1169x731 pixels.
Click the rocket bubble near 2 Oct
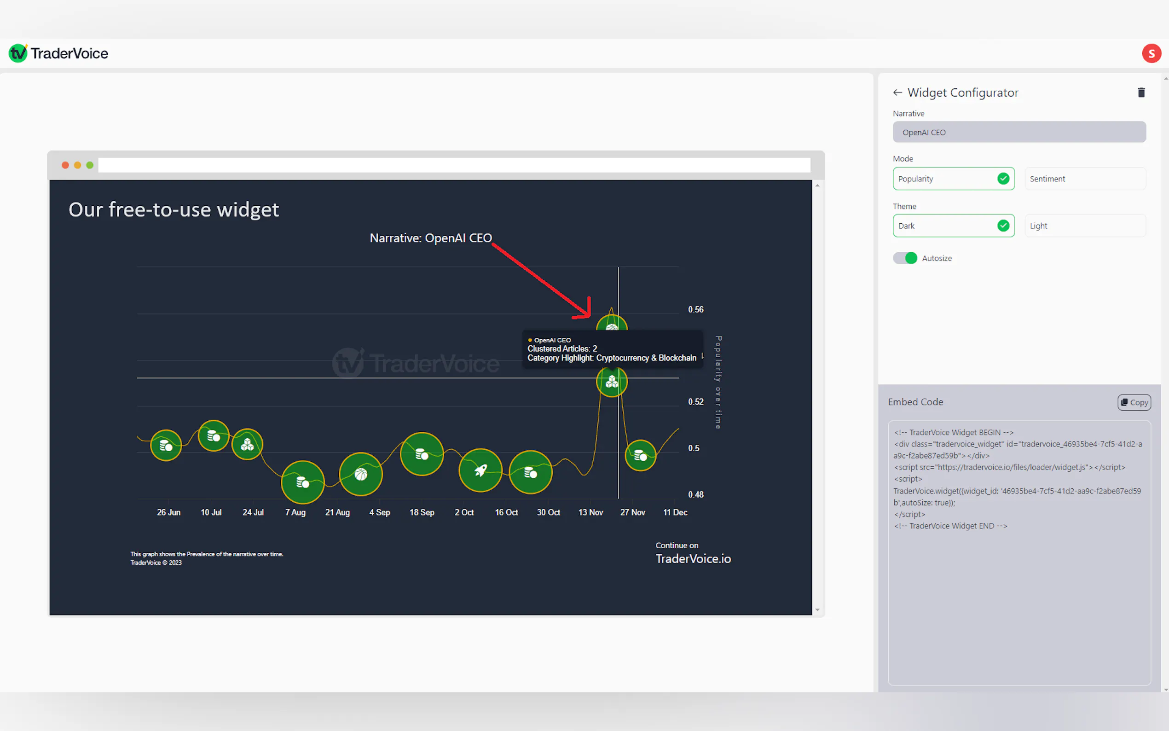pyautogui.click(x=480, y=470)
